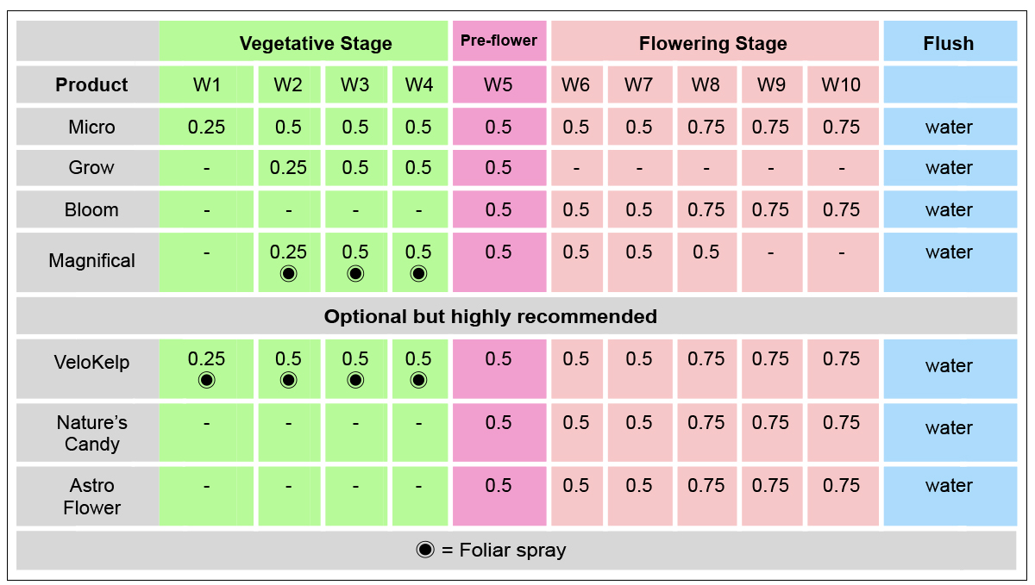1035x585 pixels.
Task: Click the foliar spray icon in VeloKelp W3
Action: [354, 380]
